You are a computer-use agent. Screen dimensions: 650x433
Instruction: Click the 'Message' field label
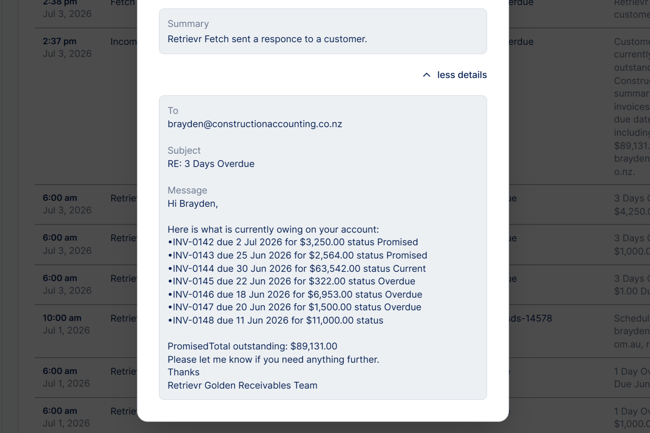coord(187,190)
